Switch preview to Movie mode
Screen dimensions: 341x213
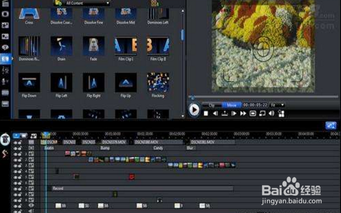point(232,105)
